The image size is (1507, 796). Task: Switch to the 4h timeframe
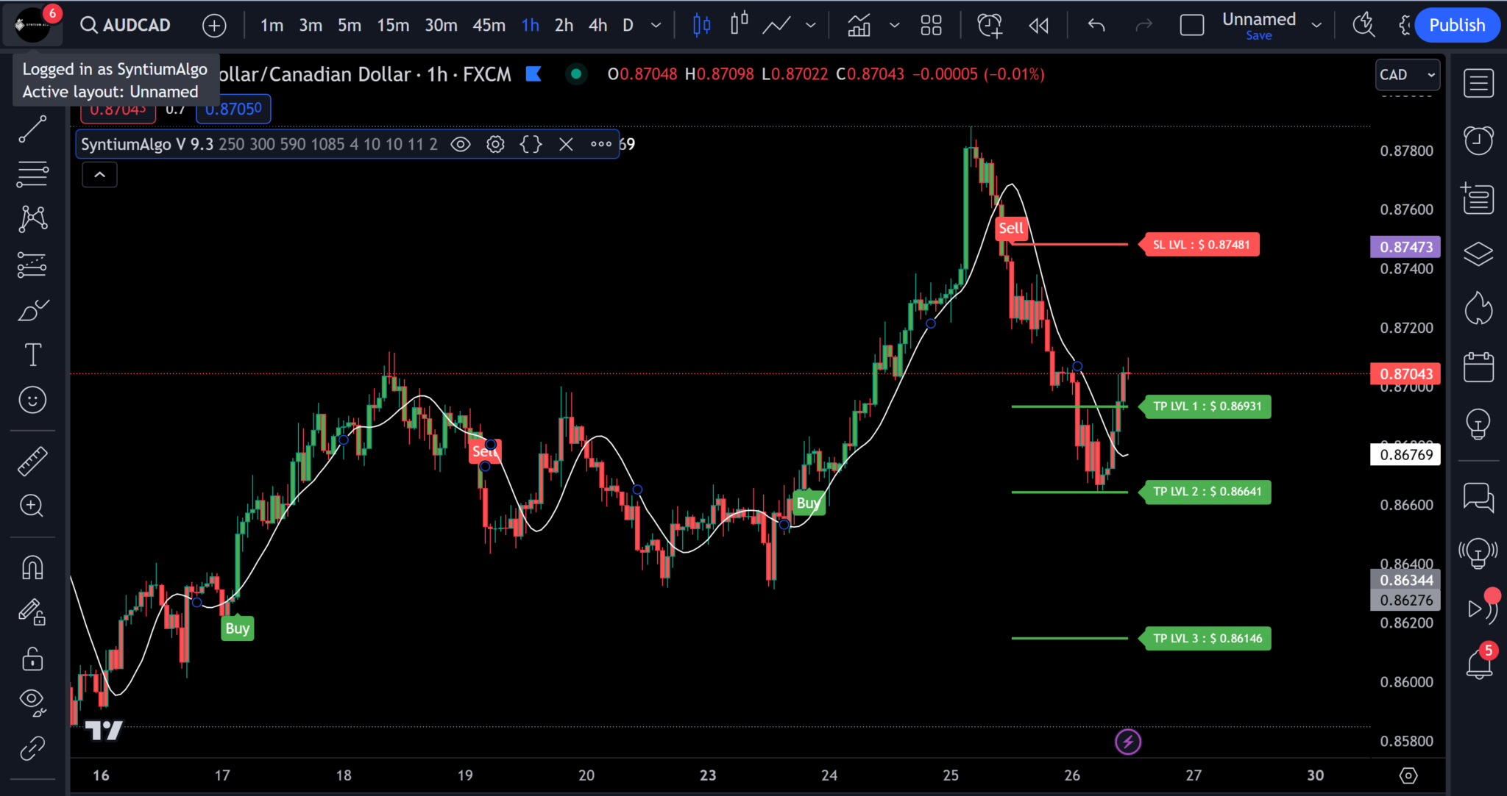tap(598, 24)
